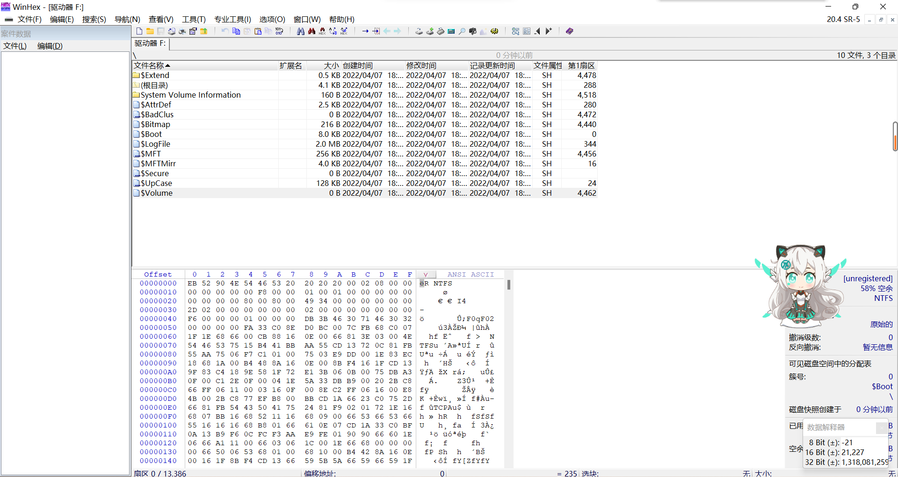
Task: Take a disk snapshot with camera icon
Action: click(x=472, y=31)
